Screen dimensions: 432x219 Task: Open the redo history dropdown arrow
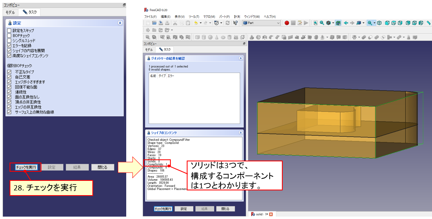pyautogui.click(x=210, y=23)
